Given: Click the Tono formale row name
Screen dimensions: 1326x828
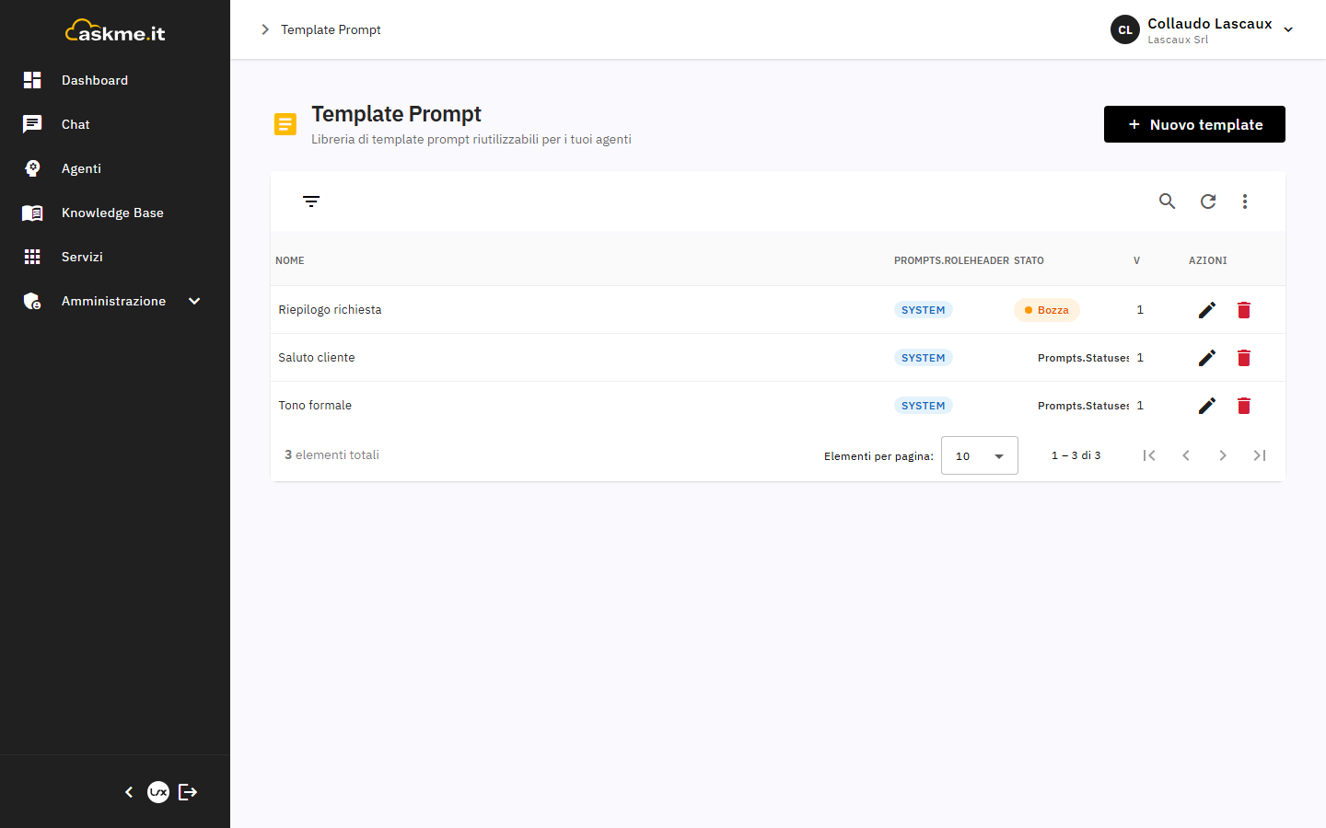Looking at the screenshot, I should pos(315,406).
